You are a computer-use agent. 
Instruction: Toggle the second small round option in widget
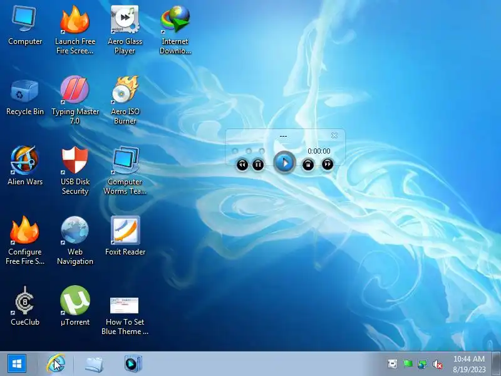pyautogui.click(x=249, y=150)
